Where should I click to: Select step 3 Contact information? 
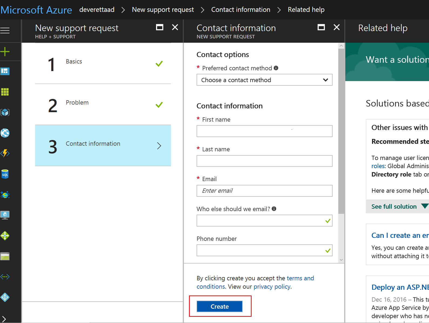[x=103, y=145]
